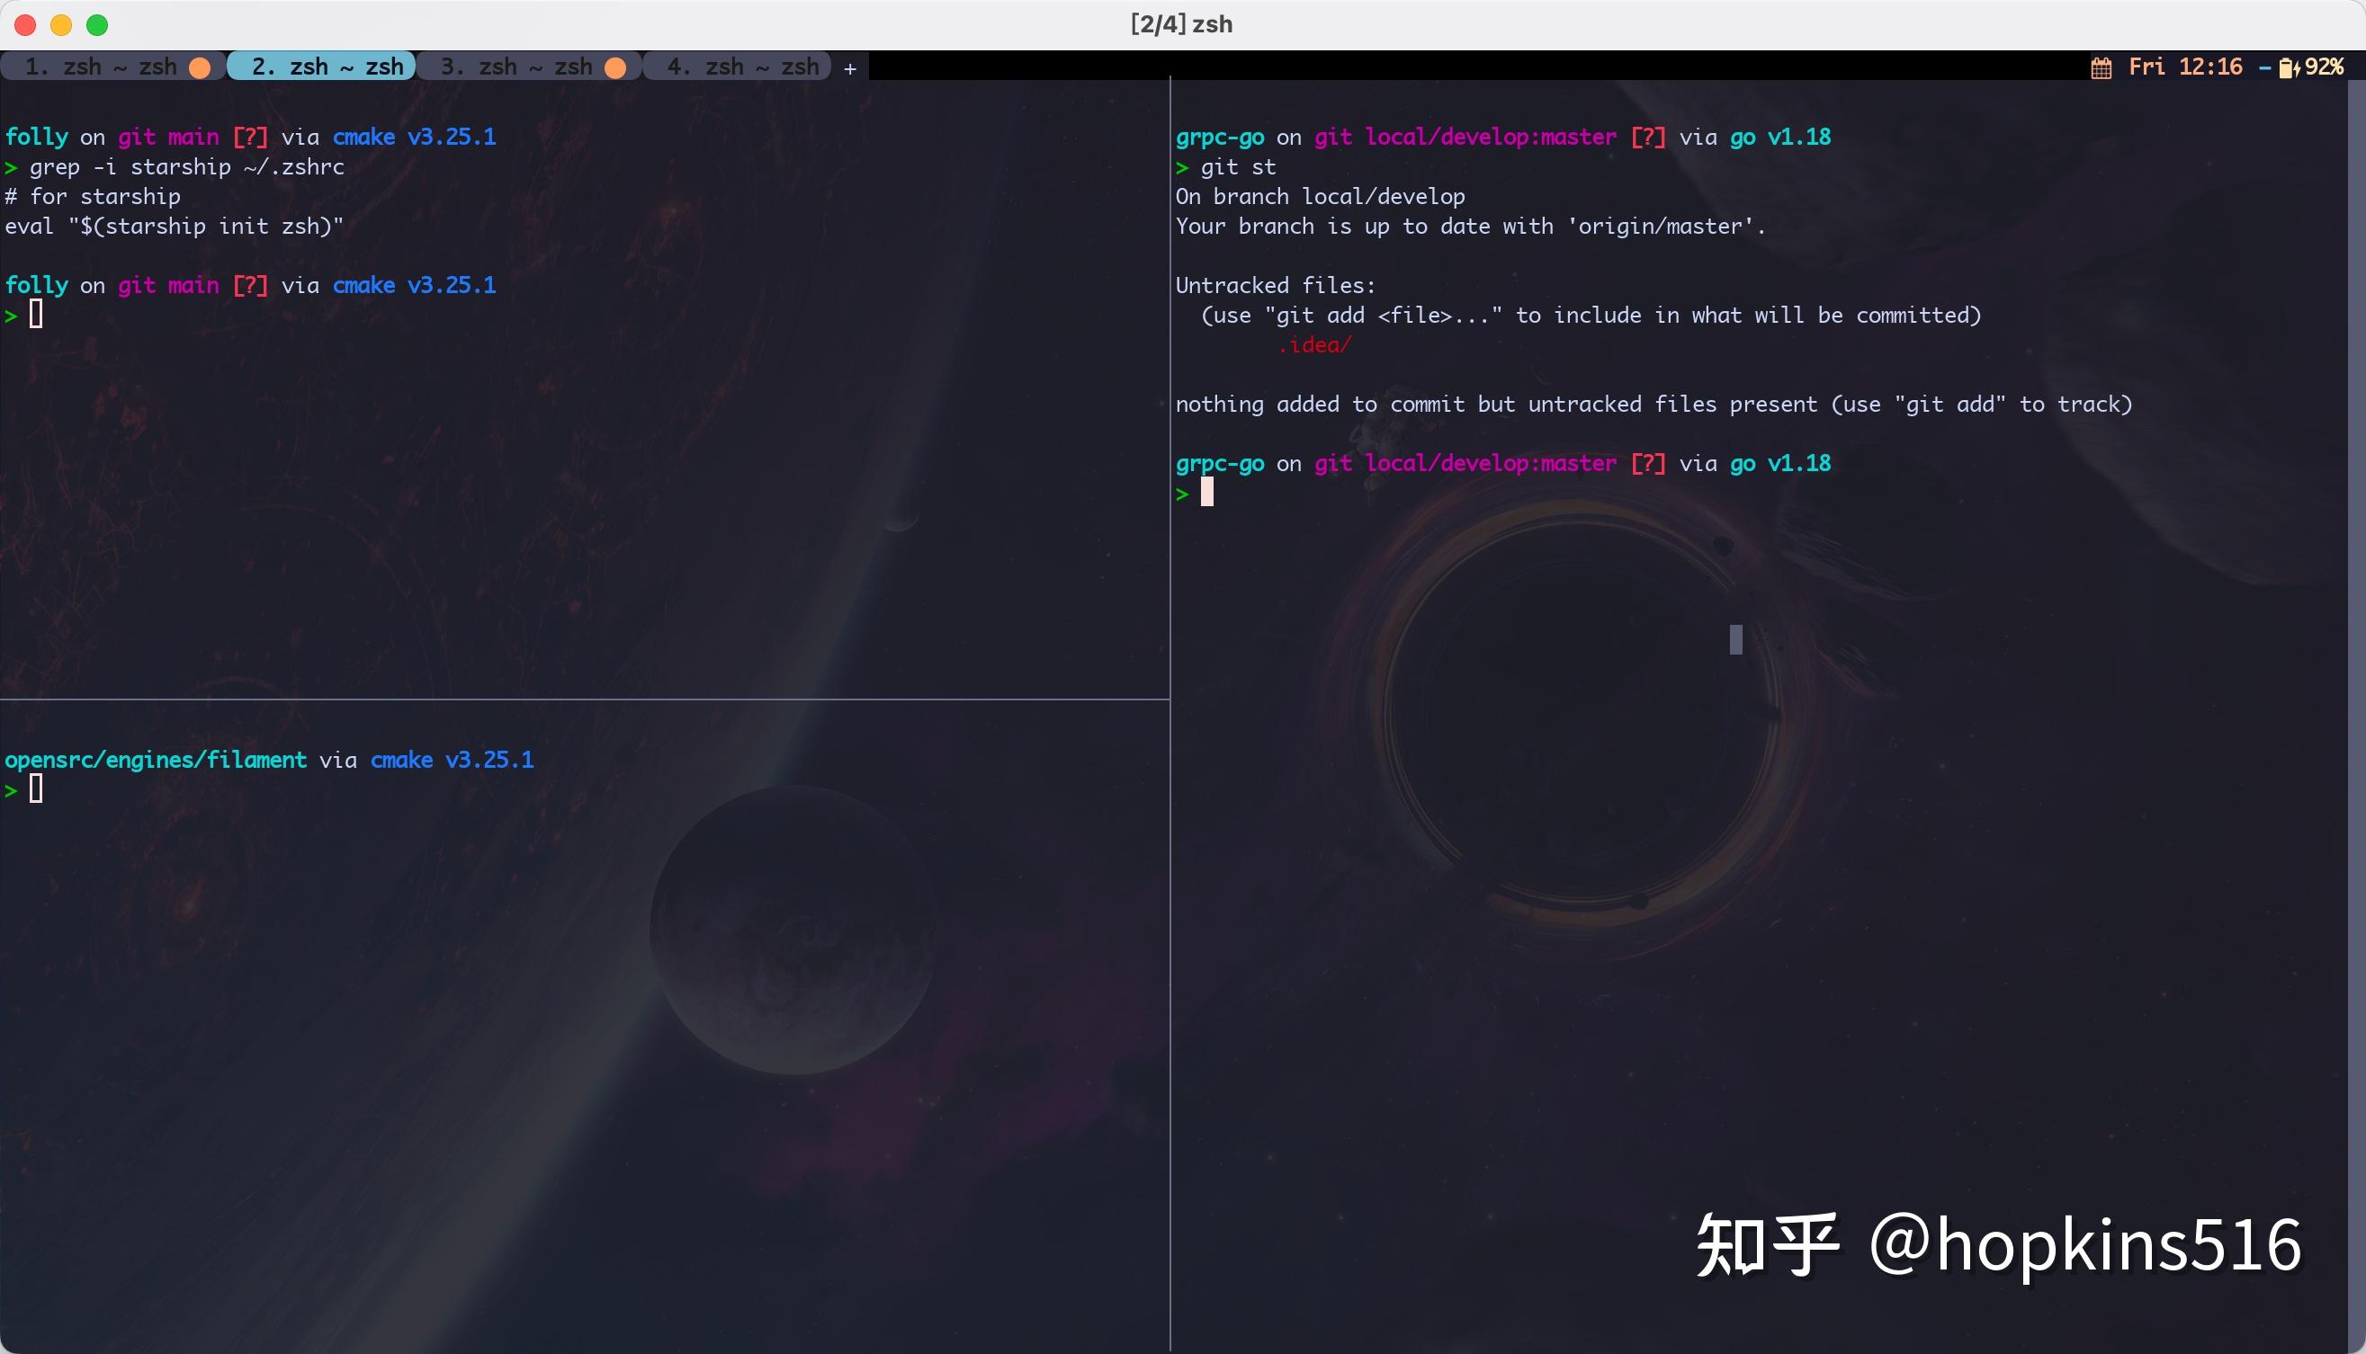Click the orange activity dot on tab 1
The height and width of the screenshot is (1354, 2366).
pyautogui.click(x=201, y=66)
